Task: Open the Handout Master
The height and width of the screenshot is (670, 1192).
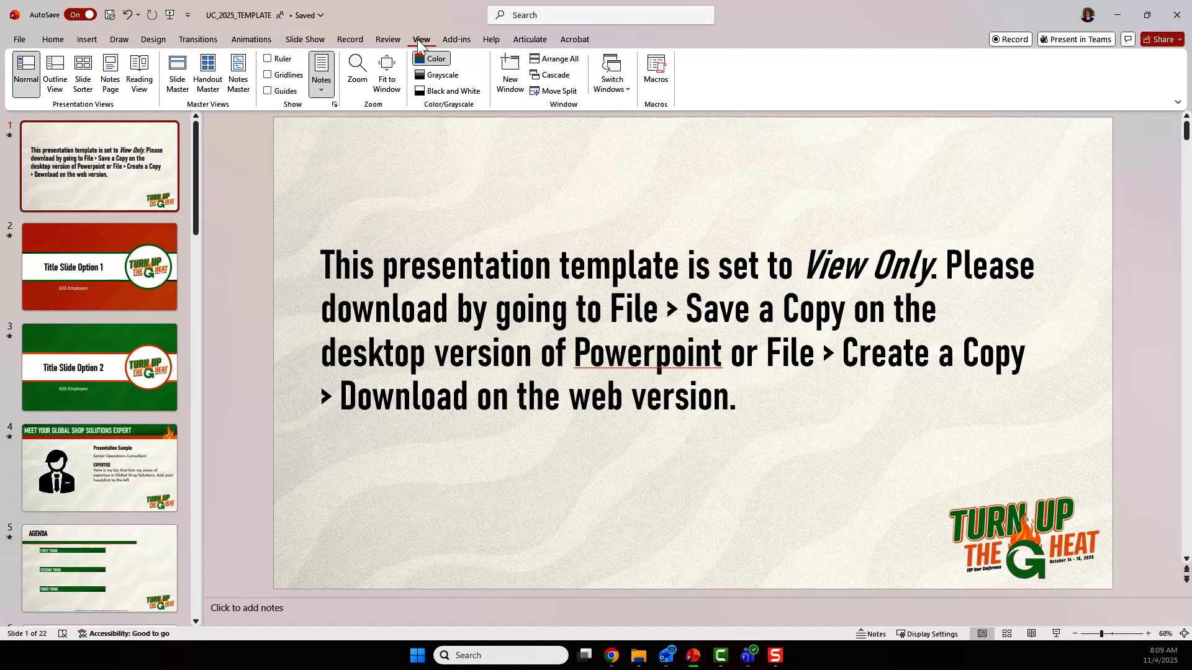Action: pyautogui.click(x=207, y=73)
